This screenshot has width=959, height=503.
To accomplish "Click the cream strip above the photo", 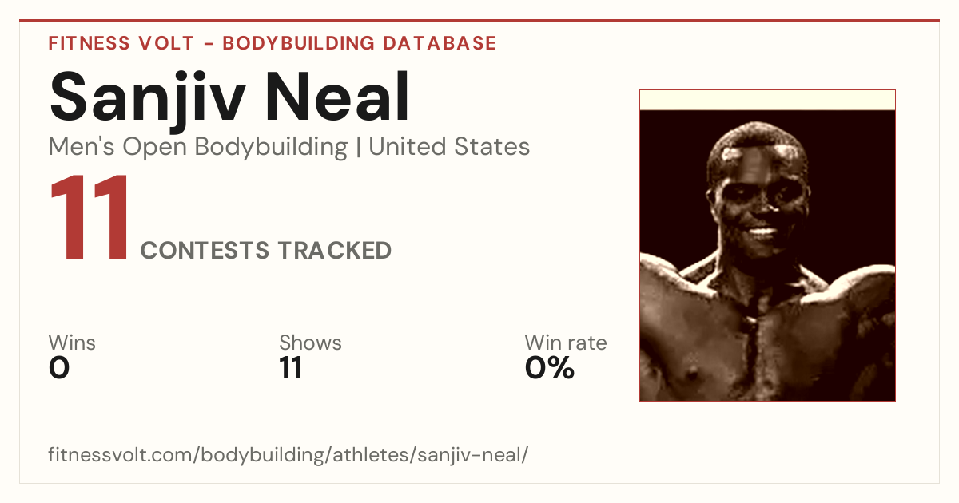I will pos(767,100).
